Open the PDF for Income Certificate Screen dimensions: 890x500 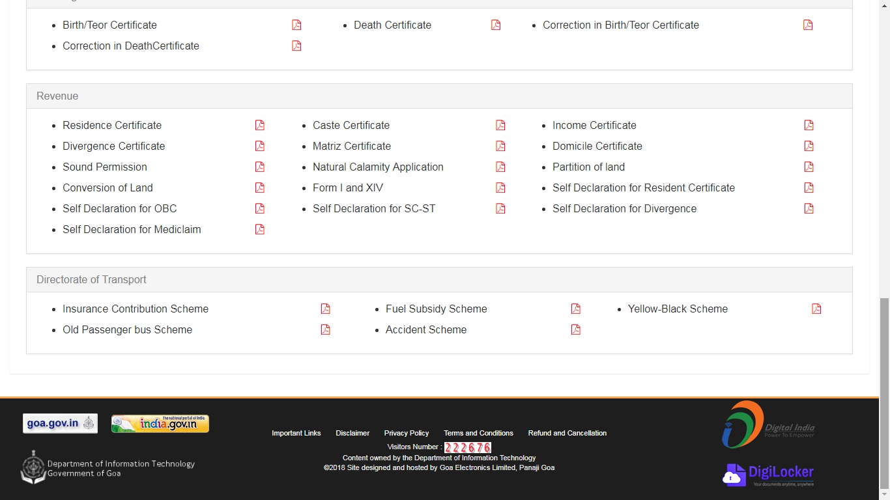(x=809, y=124)
